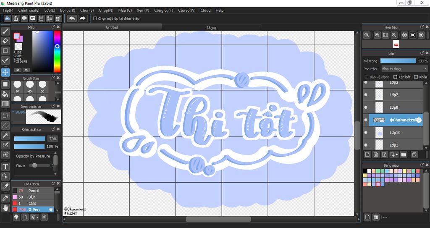
Task: Open settings gear on G Pen brush
Action: [51, 210]
